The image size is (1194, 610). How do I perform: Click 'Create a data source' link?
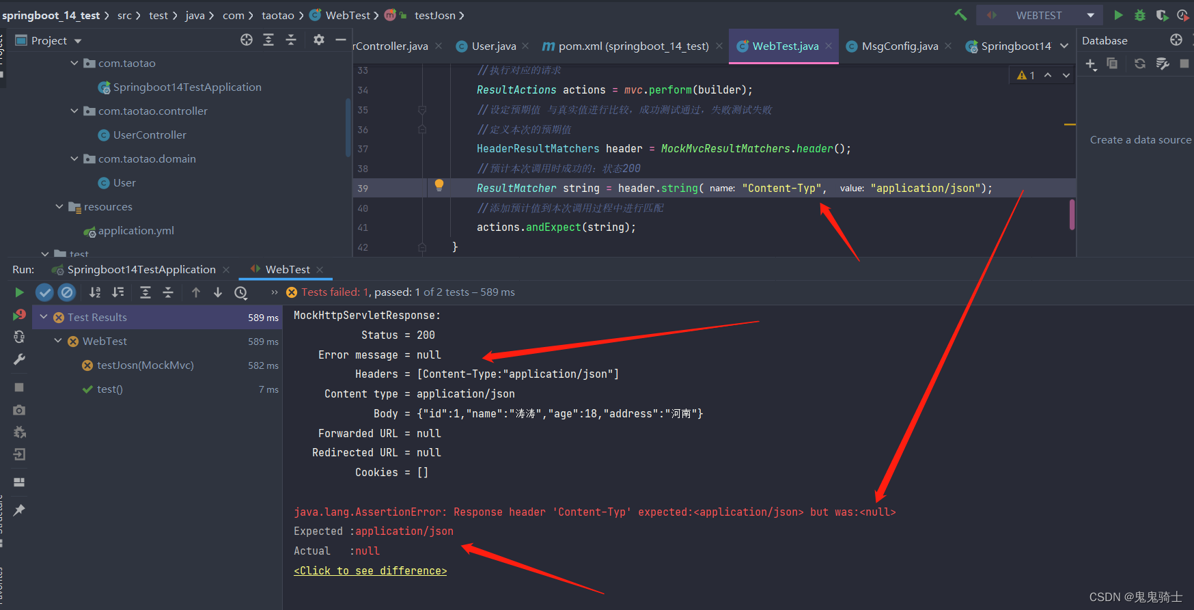tap(1141, 139)
